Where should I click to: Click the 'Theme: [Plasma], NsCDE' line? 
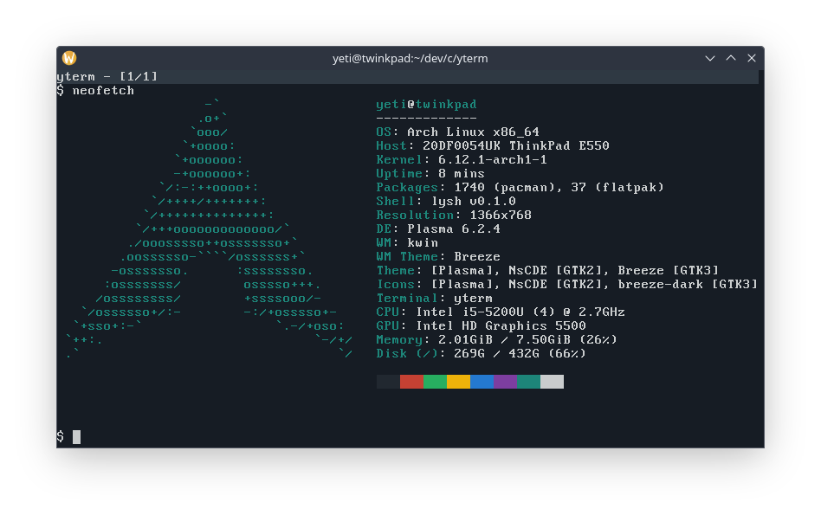click(x=547, y=271)
